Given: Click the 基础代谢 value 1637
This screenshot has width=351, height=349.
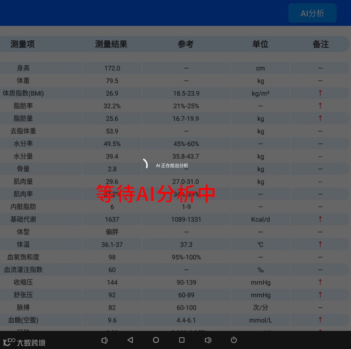Looking at the screenshot, I should tap(112, 219).
